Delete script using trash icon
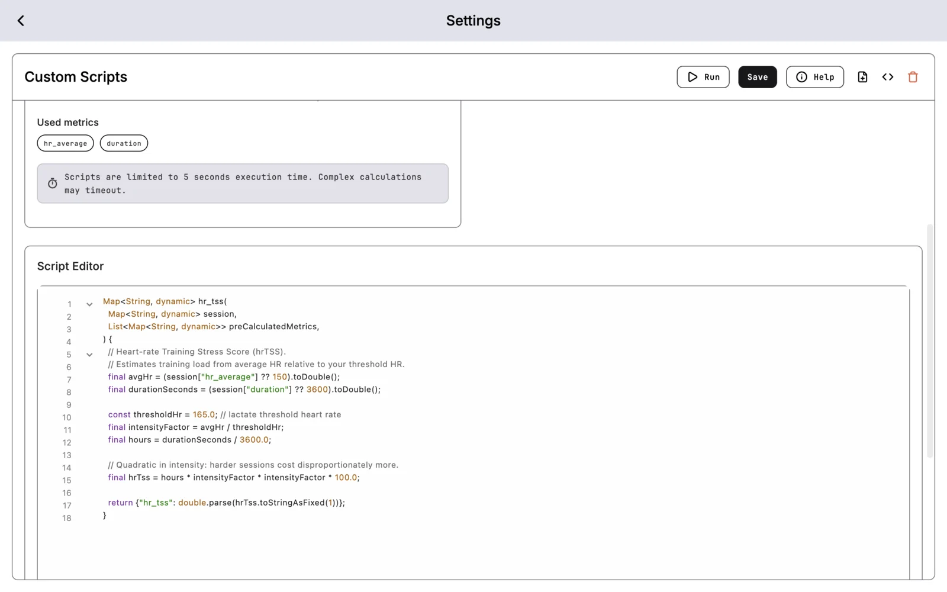The image size is (947, 592). [913, 77]
